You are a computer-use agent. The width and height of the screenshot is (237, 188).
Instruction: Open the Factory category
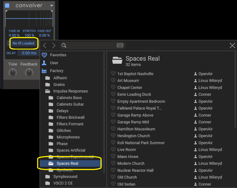click(x=57, y=71)
